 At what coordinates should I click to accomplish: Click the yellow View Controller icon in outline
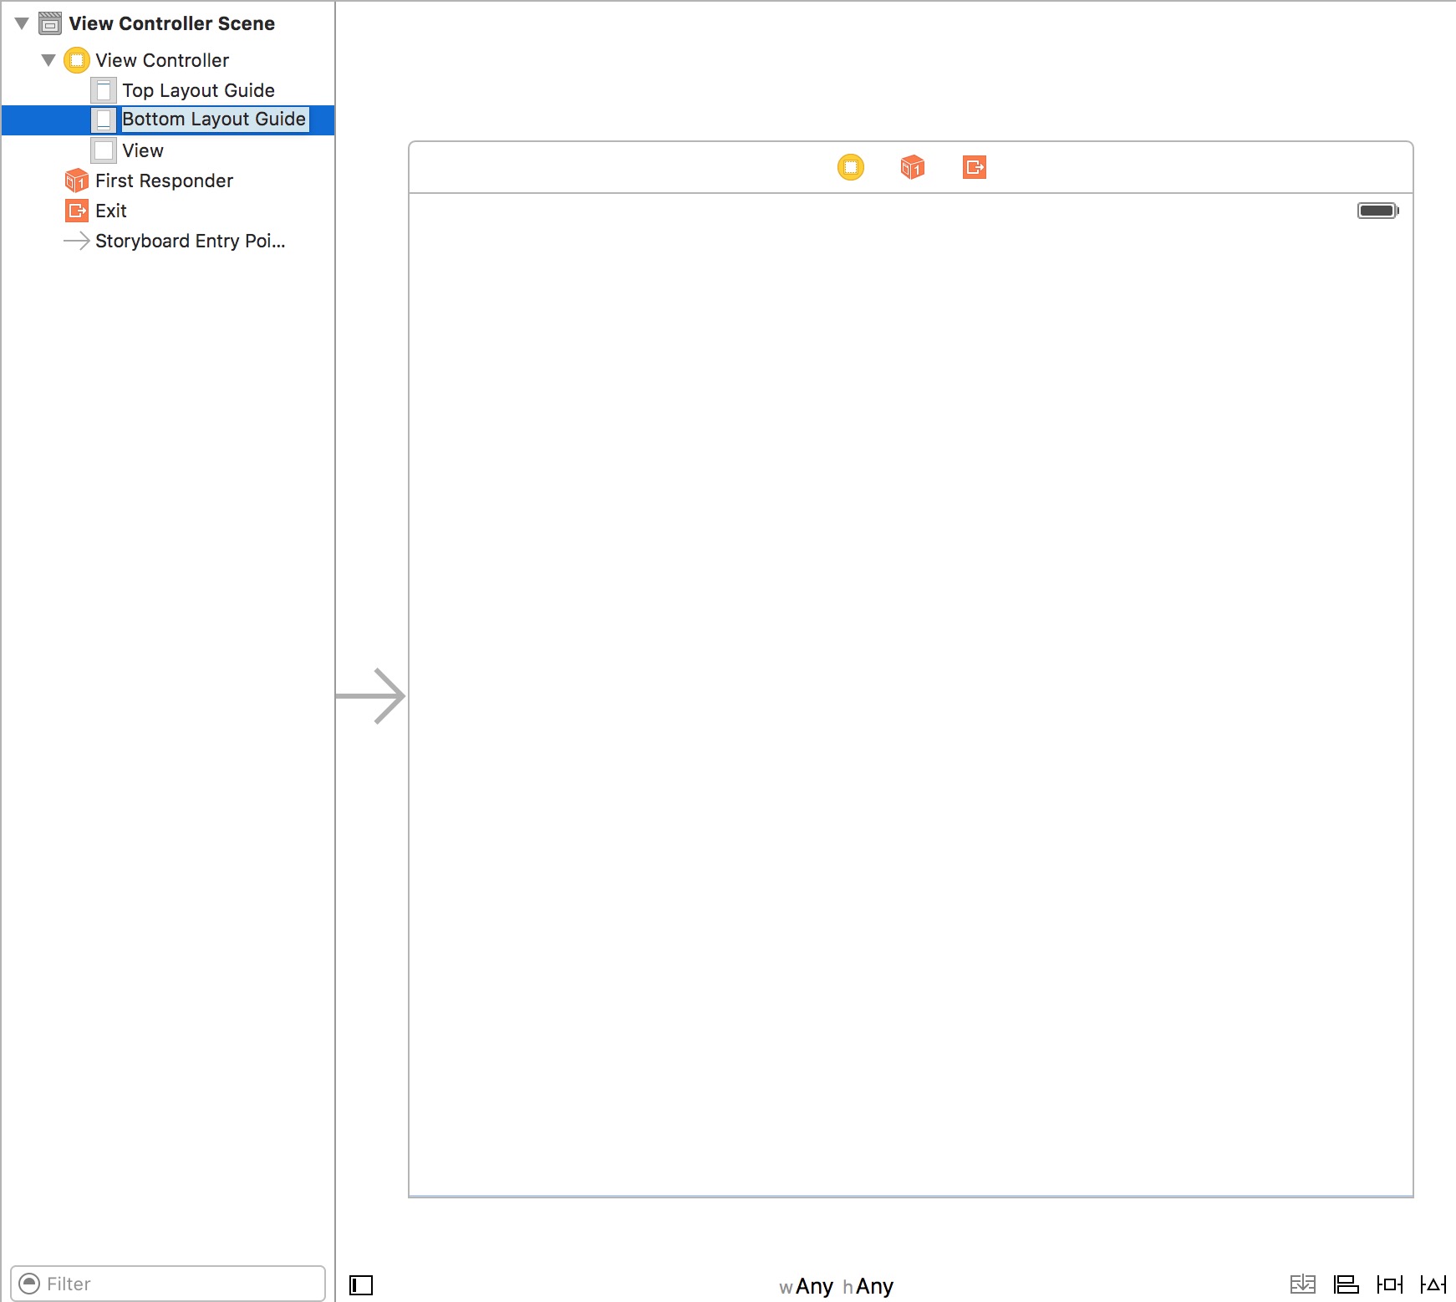77,60
